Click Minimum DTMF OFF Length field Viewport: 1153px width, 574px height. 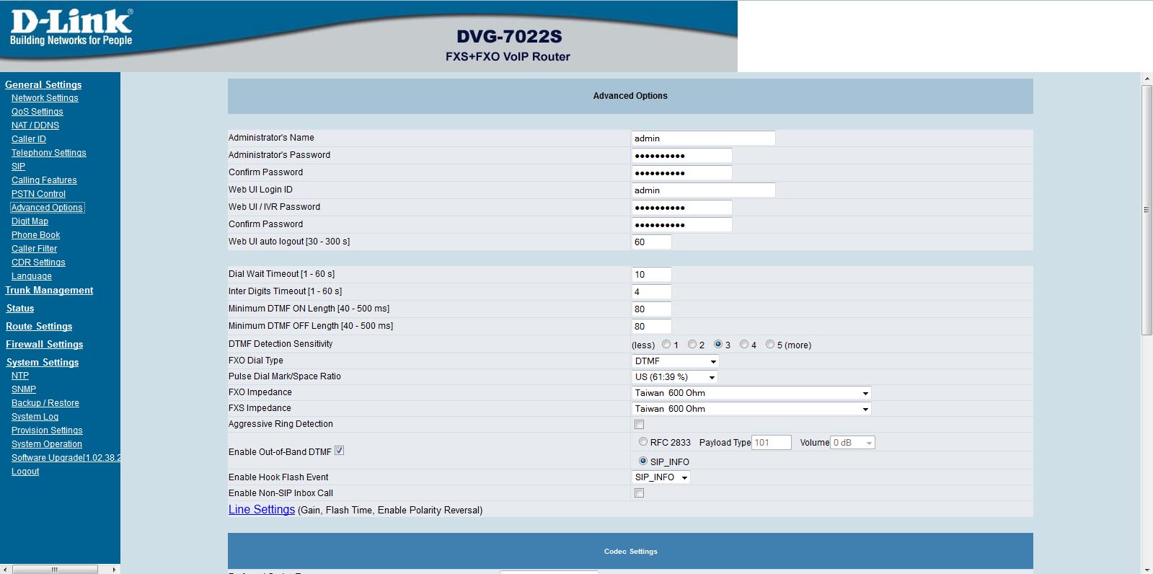click(651, 327)
